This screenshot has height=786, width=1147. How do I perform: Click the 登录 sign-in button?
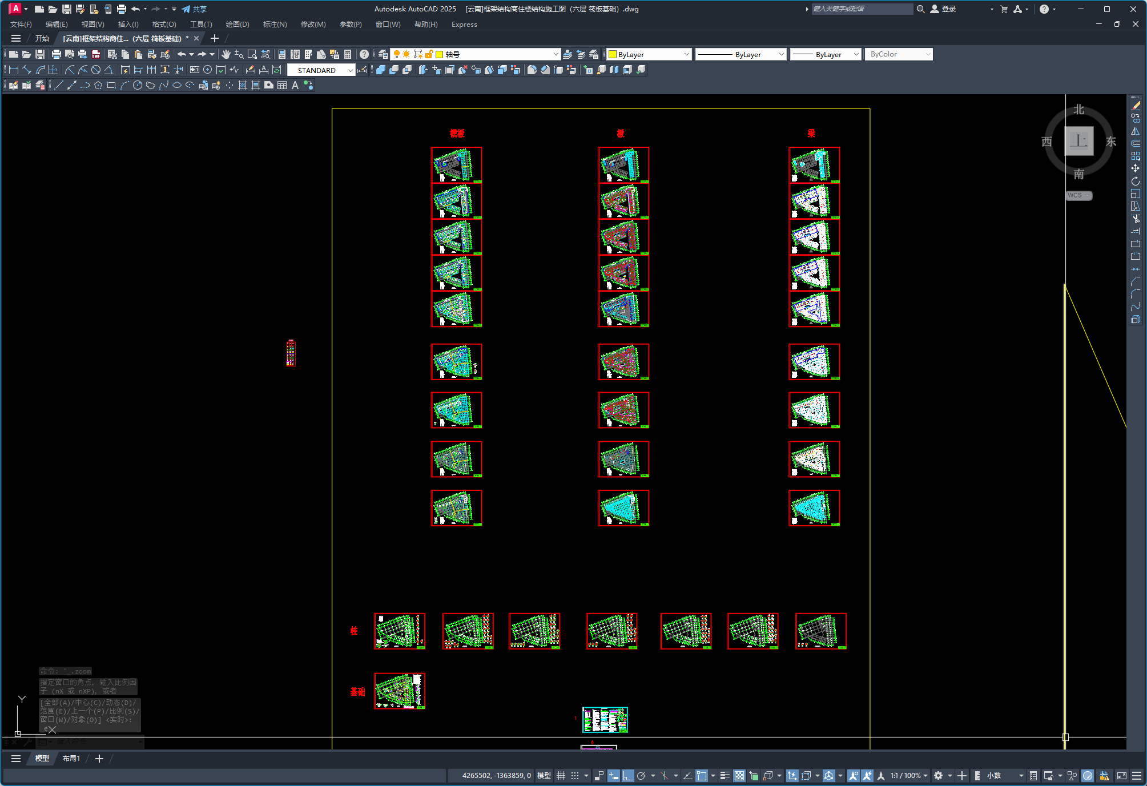tap(948, 9)
